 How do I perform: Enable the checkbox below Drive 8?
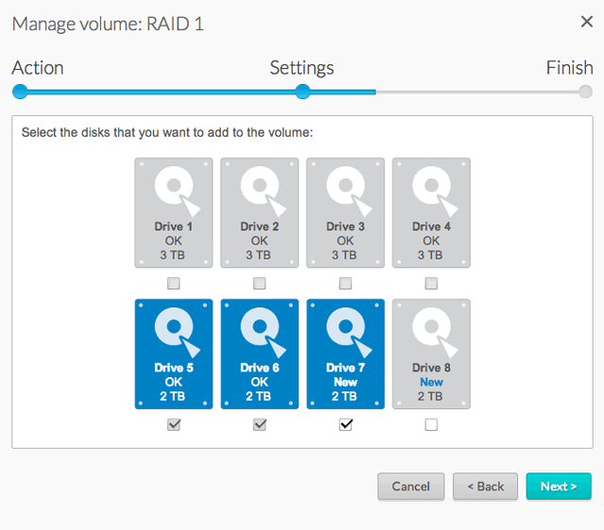click(431, 424)
